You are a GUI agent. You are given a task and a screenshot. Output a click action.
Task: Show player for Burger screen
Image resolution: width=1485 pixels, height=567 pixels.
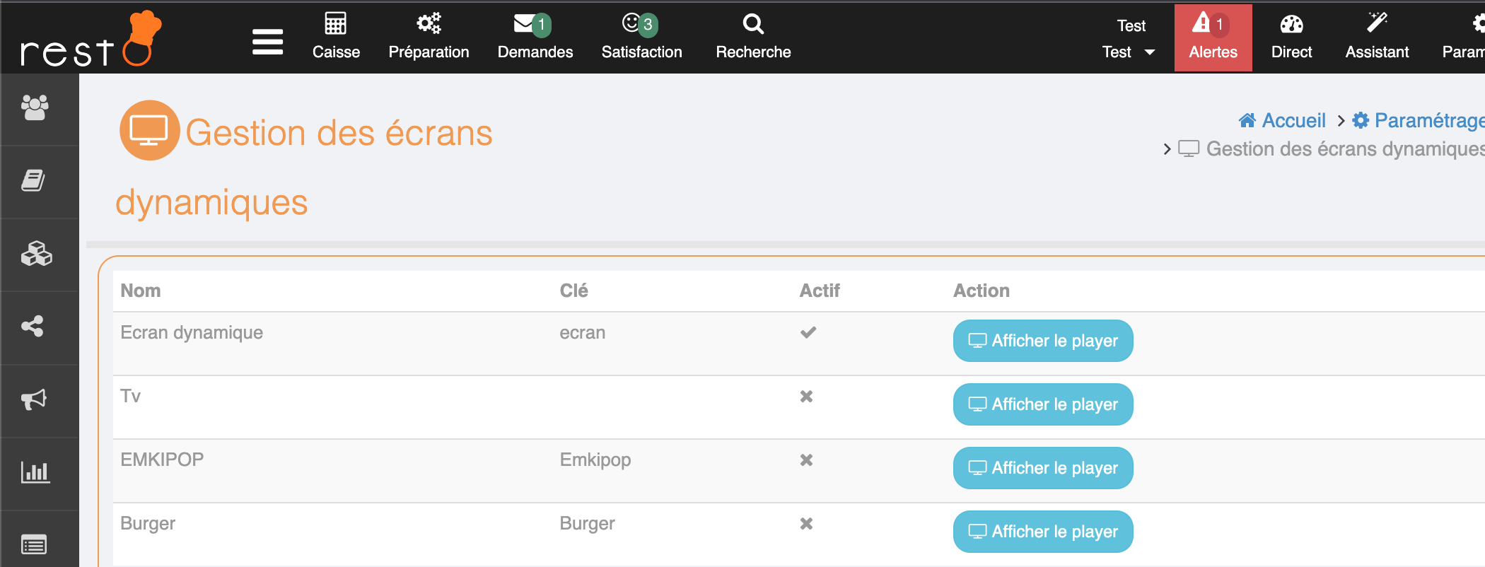(x=1042, y=532)
